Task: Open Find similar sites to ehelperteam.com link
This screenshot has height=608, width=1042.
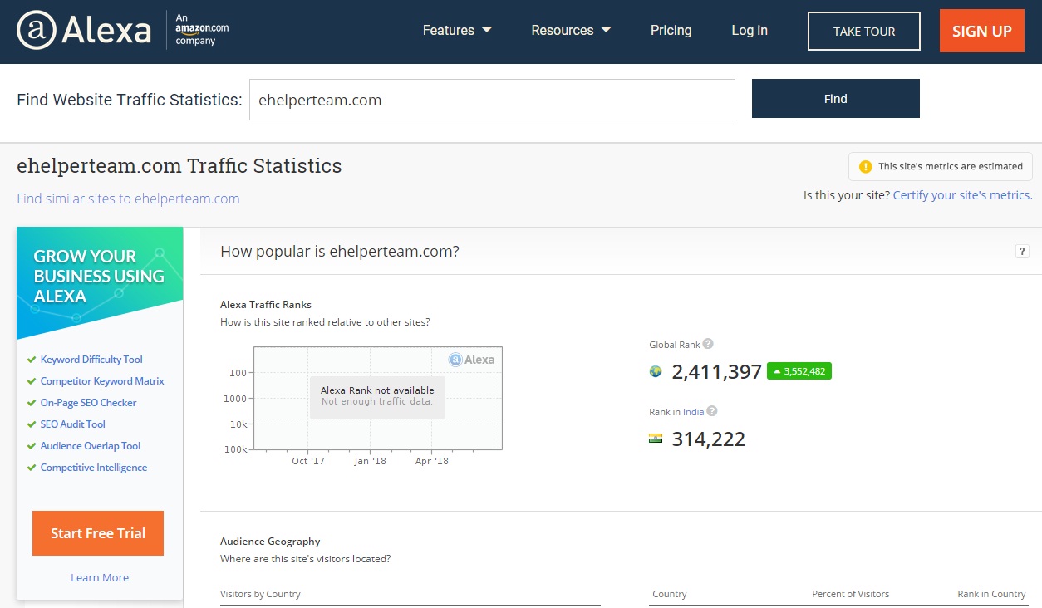Action: click(x=128, y=199)
